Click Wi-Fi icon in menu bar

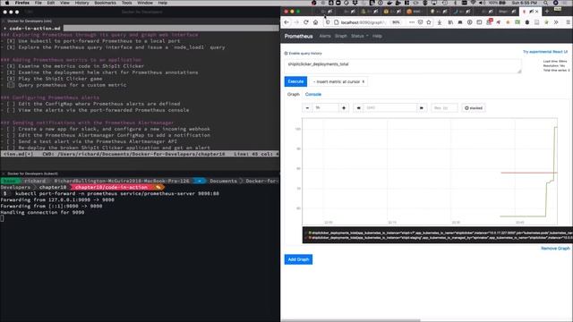474,3
